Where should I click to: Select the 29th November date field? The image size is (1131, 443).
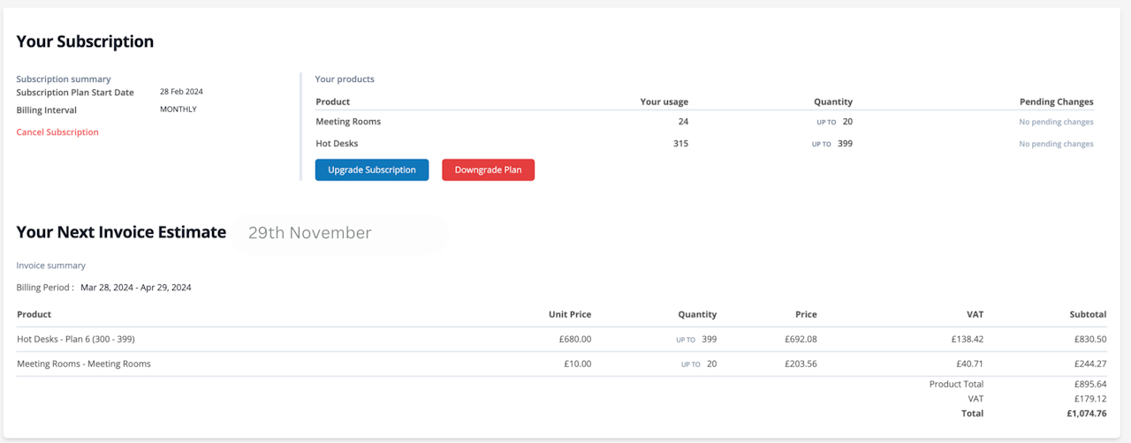[x=340, y=233]
